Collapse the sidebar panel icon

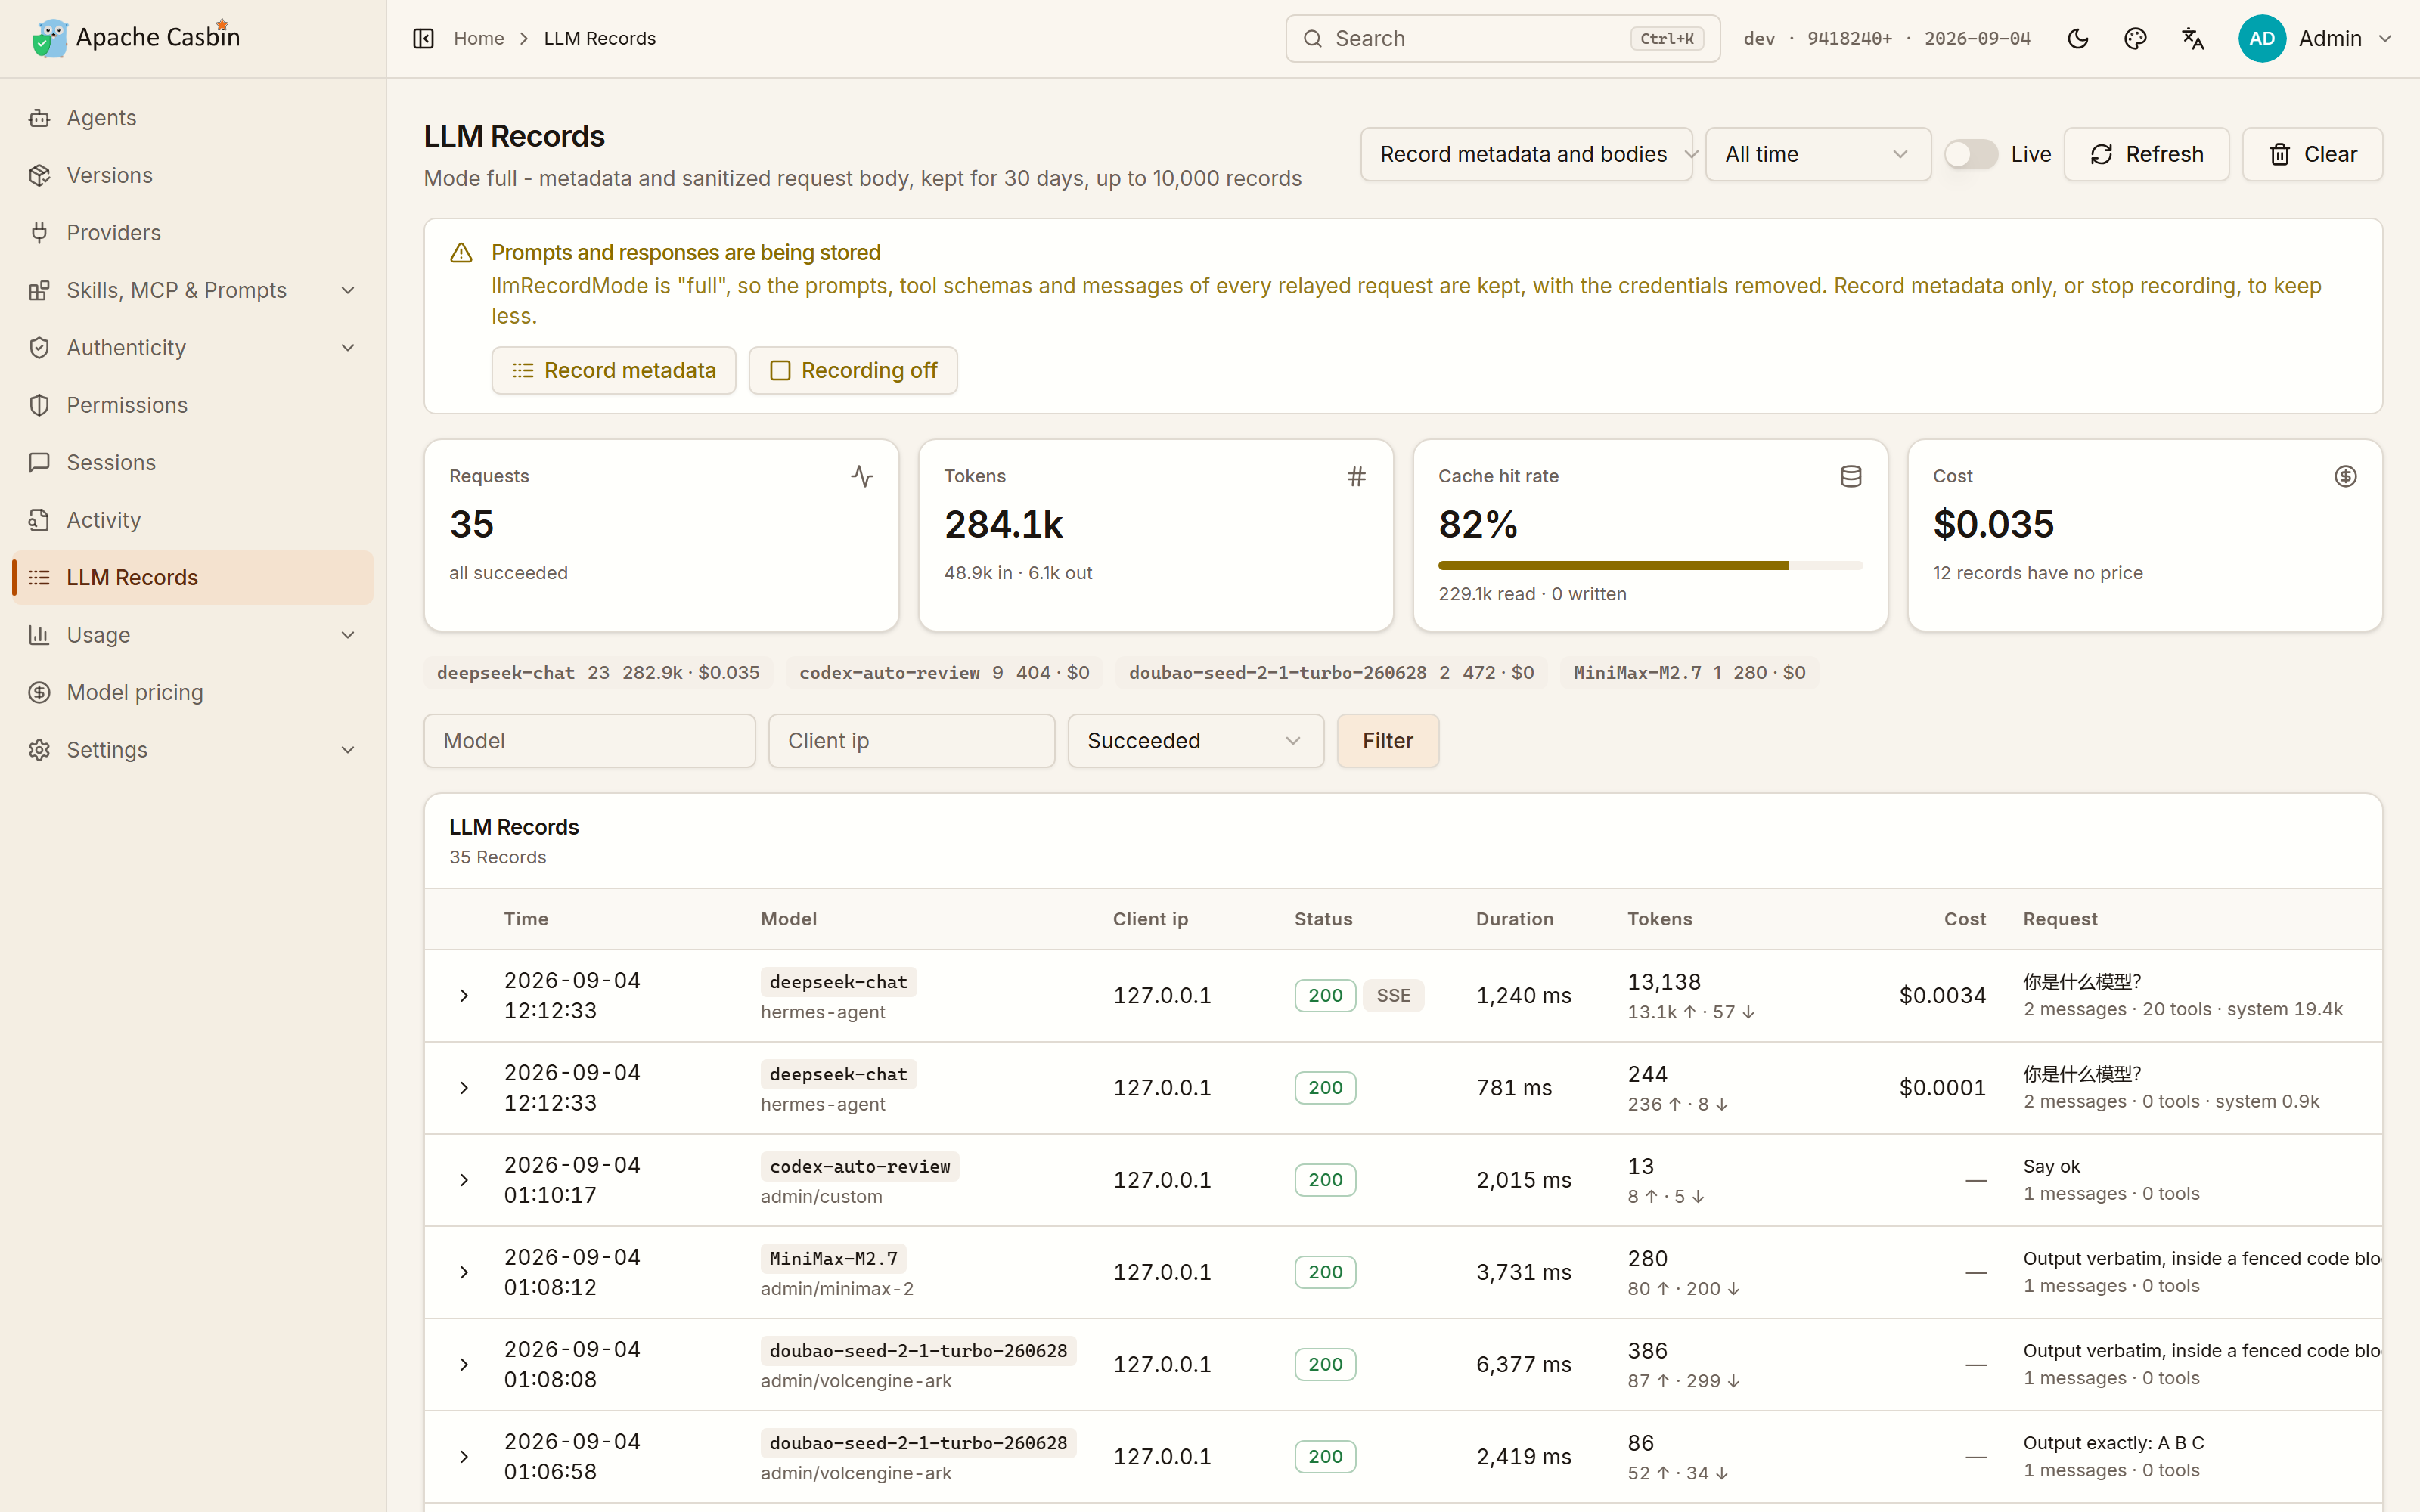coord(423,38)
